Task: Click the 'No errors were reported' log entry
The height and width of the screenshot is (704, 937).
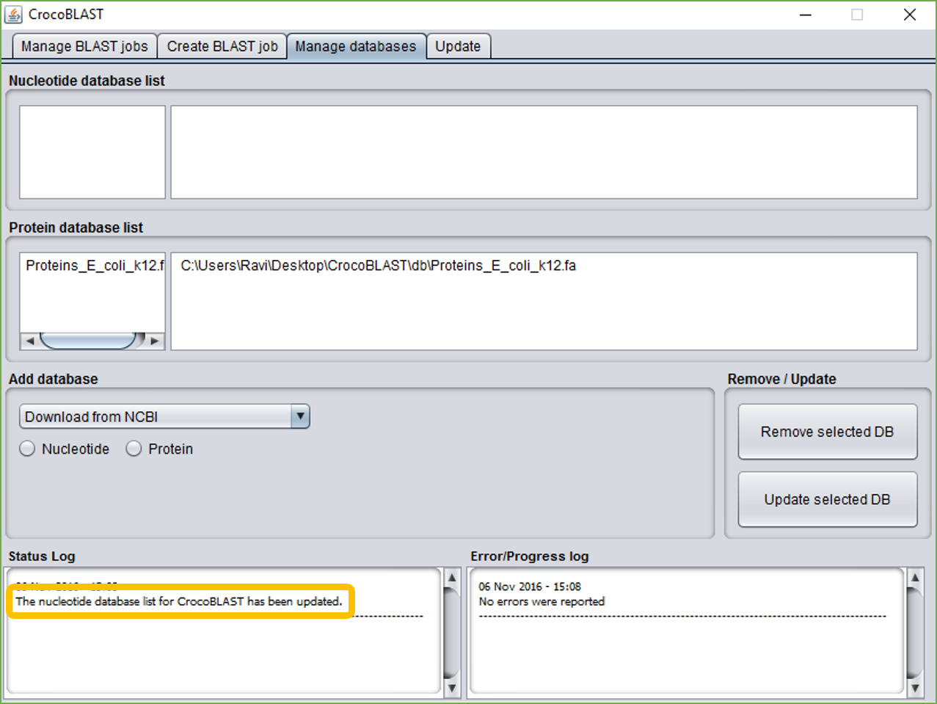Action: (542, 601)
